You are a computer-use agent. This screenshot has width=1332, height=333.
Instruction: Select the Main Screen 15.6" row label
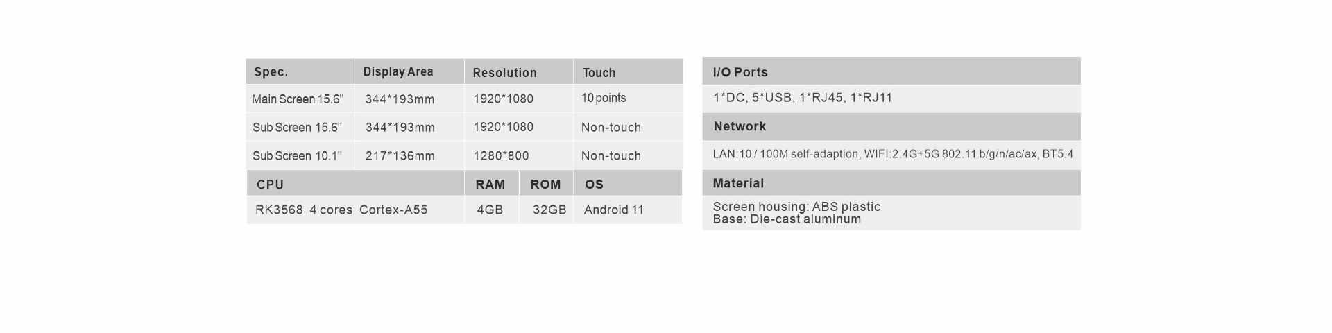tap(298, 99)
